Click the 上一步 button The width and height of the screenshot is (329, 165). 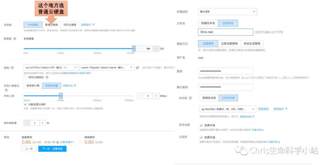[29, 149]
